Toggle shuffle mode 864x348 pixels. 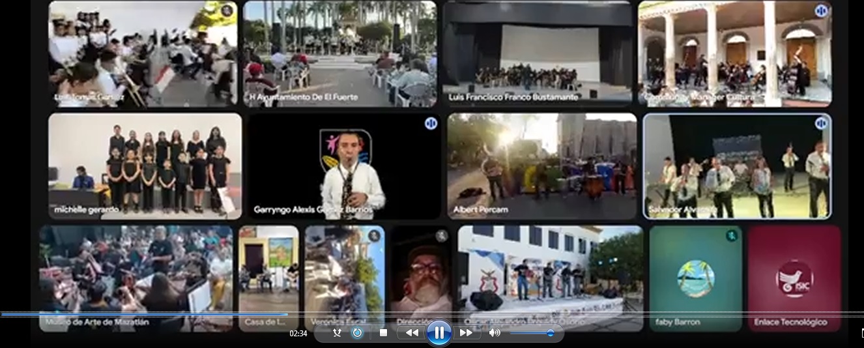point(337,333)
